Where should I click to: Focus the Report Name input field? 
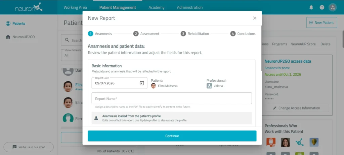(x=172, y=98)
